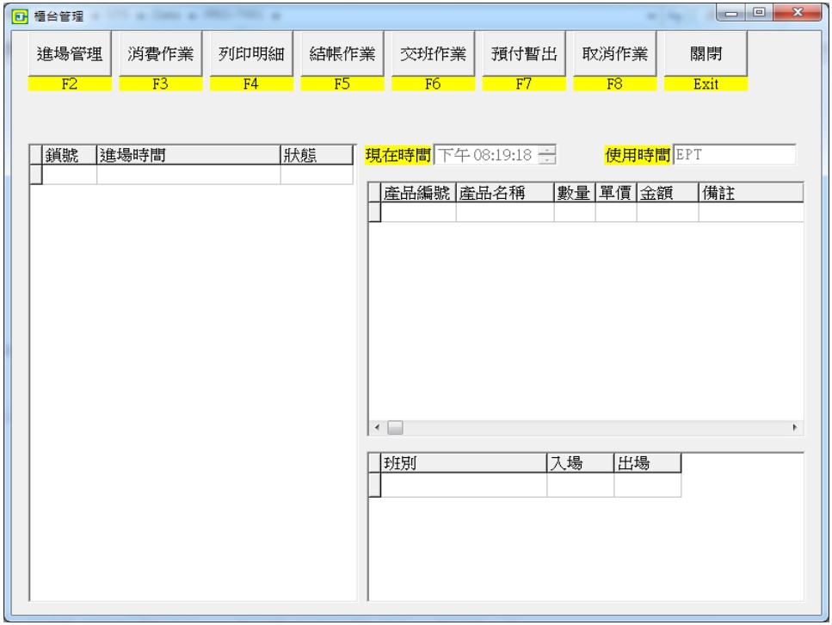Image resolution: width=832 pixels, height=625 pixels.
Task: Open 取消作業 from the toolbar
Action: coord(616,55)
